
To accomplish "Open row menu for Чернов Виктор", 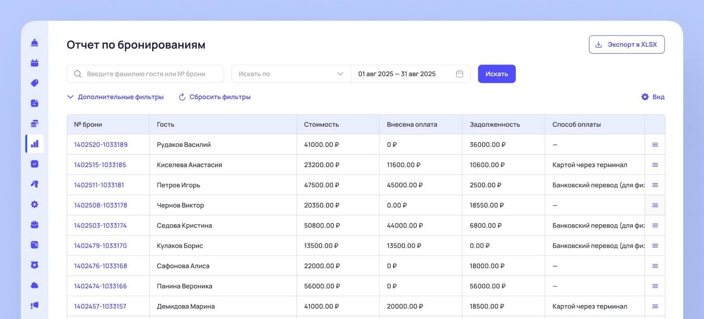I will click(x=655, y=205).
